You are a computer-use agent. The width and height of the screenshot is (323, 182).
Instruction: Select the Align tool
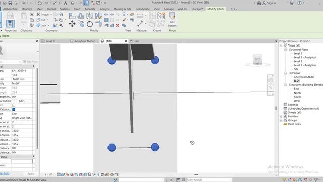[72, 16]
